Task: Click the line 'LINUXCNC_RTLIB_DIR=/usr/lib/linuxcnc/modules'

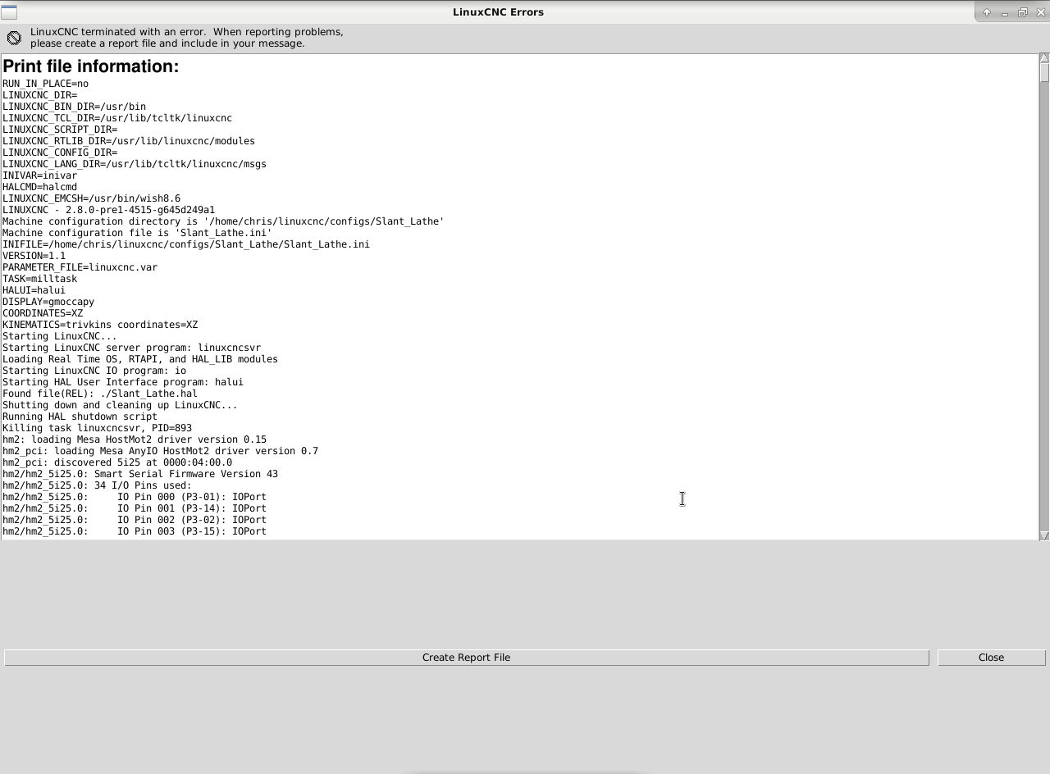Action: [x=129, y=141]
